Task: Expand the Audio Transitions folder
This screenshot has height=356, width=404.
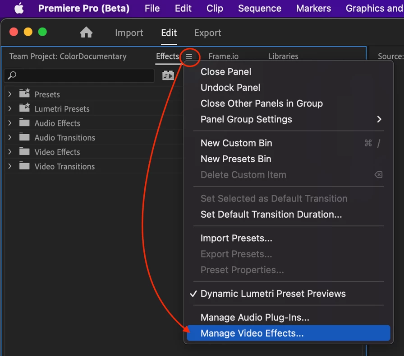Action: [10, 137]
